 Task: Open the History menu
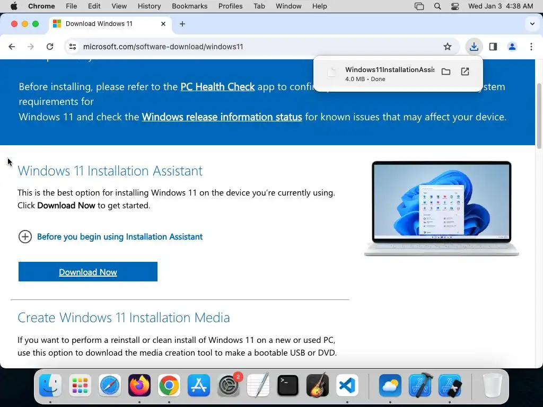(149, 6)
